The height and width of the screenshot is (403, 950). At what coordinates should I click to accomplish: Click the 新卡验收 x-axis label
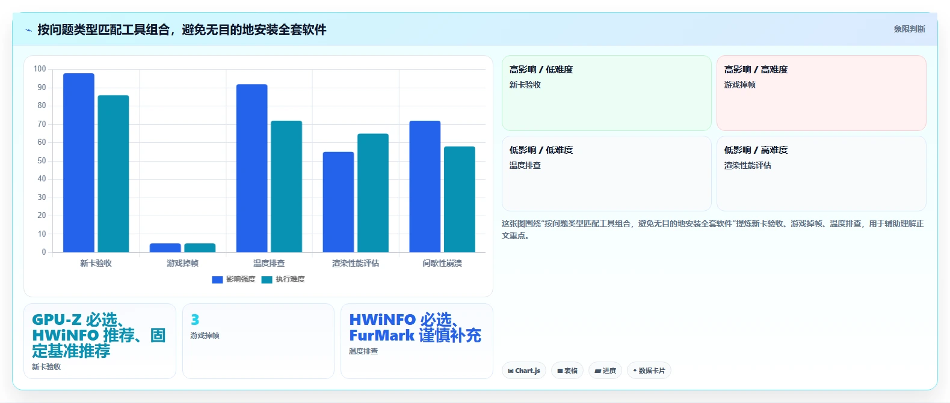96,263
